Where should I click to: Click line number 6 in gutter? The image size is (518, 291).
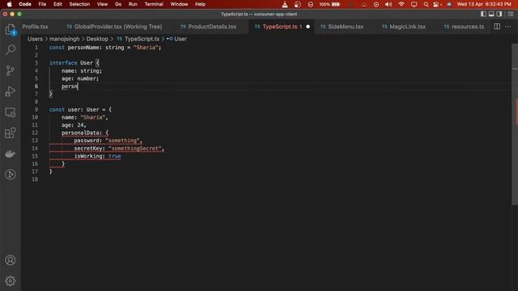(36, 86)
